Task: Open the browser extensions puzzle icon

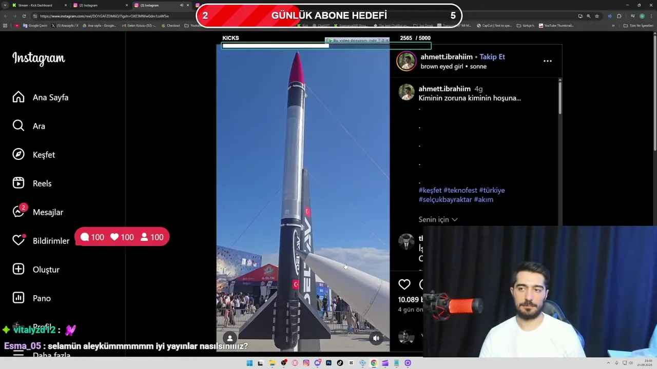Action: pos(619,16)
